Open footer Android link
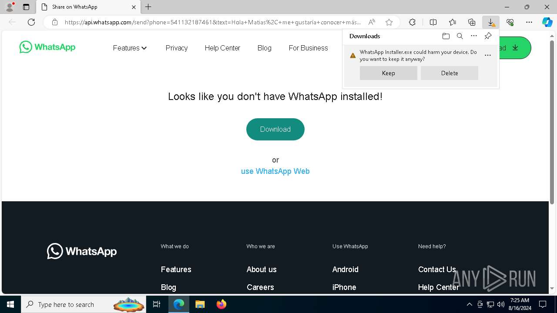Viewport: 557px width, 313px height. tap(346, 270)
